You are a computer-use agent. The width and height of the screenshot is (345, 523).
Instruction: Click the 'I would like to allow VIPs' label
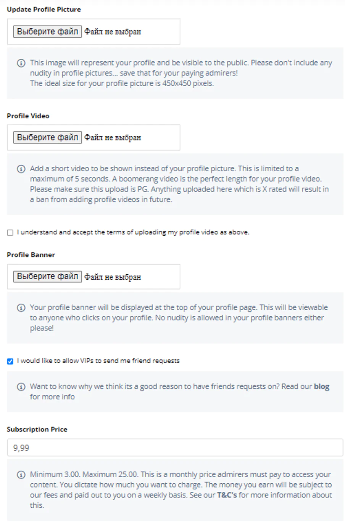coord(98,361)
